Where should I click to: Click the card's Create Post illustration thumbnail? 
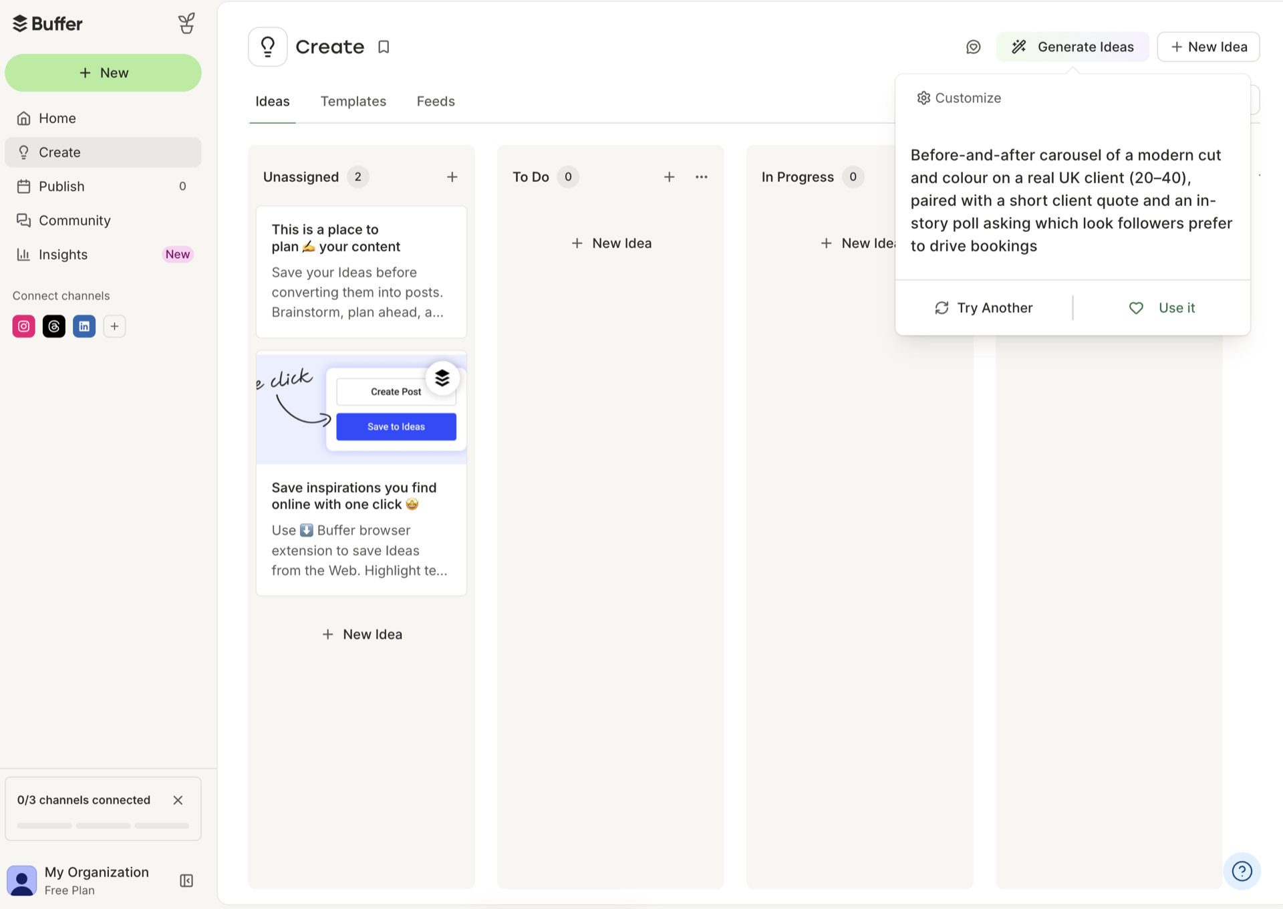coord(362,408)
